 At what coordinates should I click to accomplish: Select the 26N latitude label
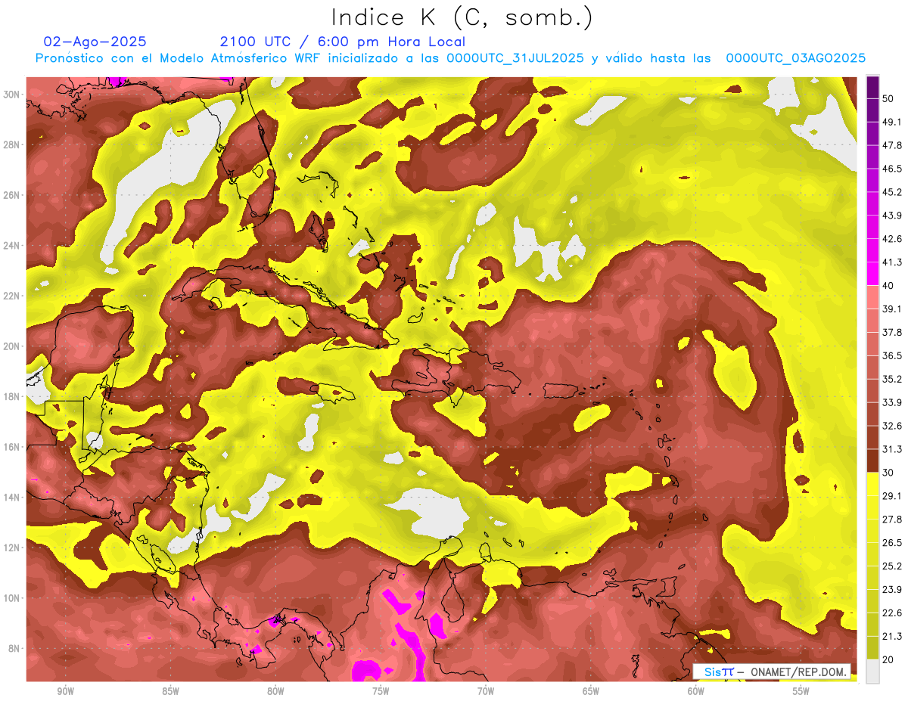[13, 195]
